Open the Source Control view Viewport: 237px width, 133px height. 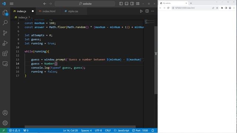pyautogui.click(x=5, y=33)
